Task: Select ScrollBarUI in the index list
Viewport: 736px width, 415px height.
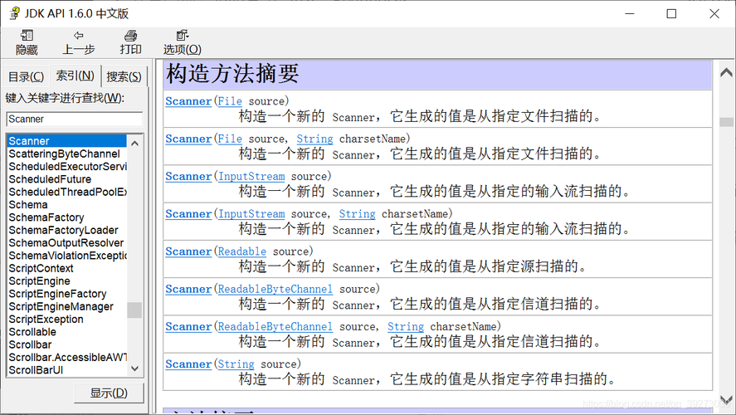Action: coord(66,370)
